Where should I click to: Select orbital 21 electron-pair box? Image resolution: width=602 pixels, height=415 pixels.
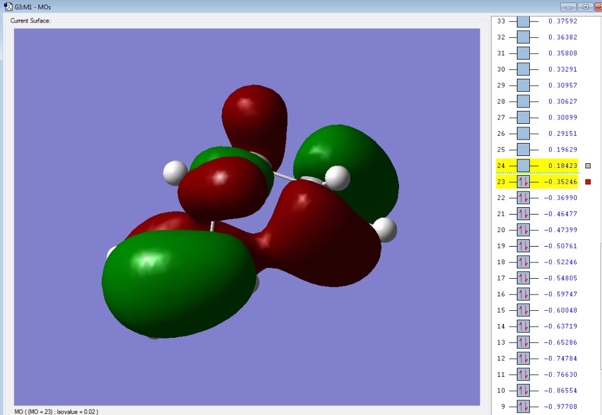point(523,214)
